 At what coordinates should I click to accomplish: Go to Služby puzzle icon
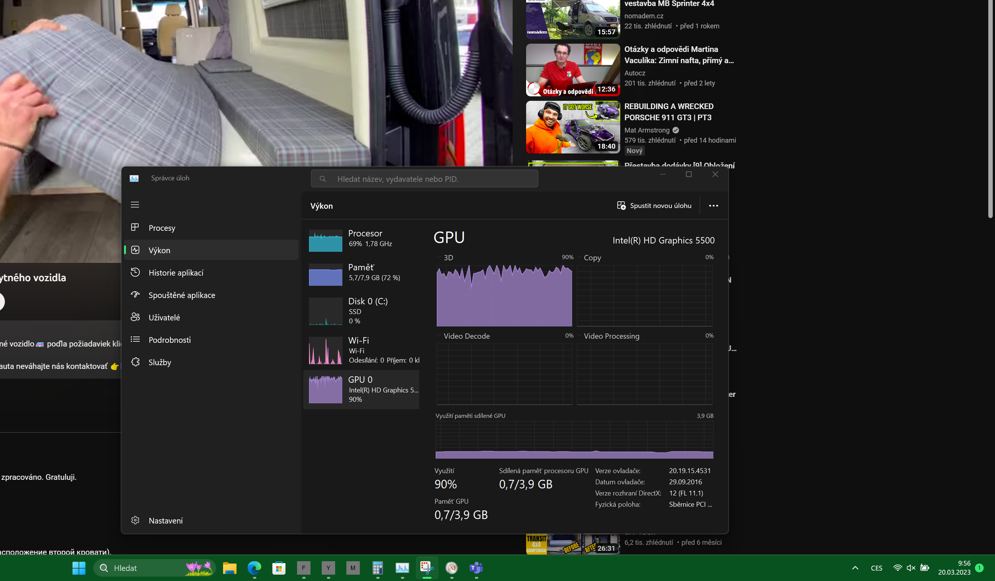135,362
